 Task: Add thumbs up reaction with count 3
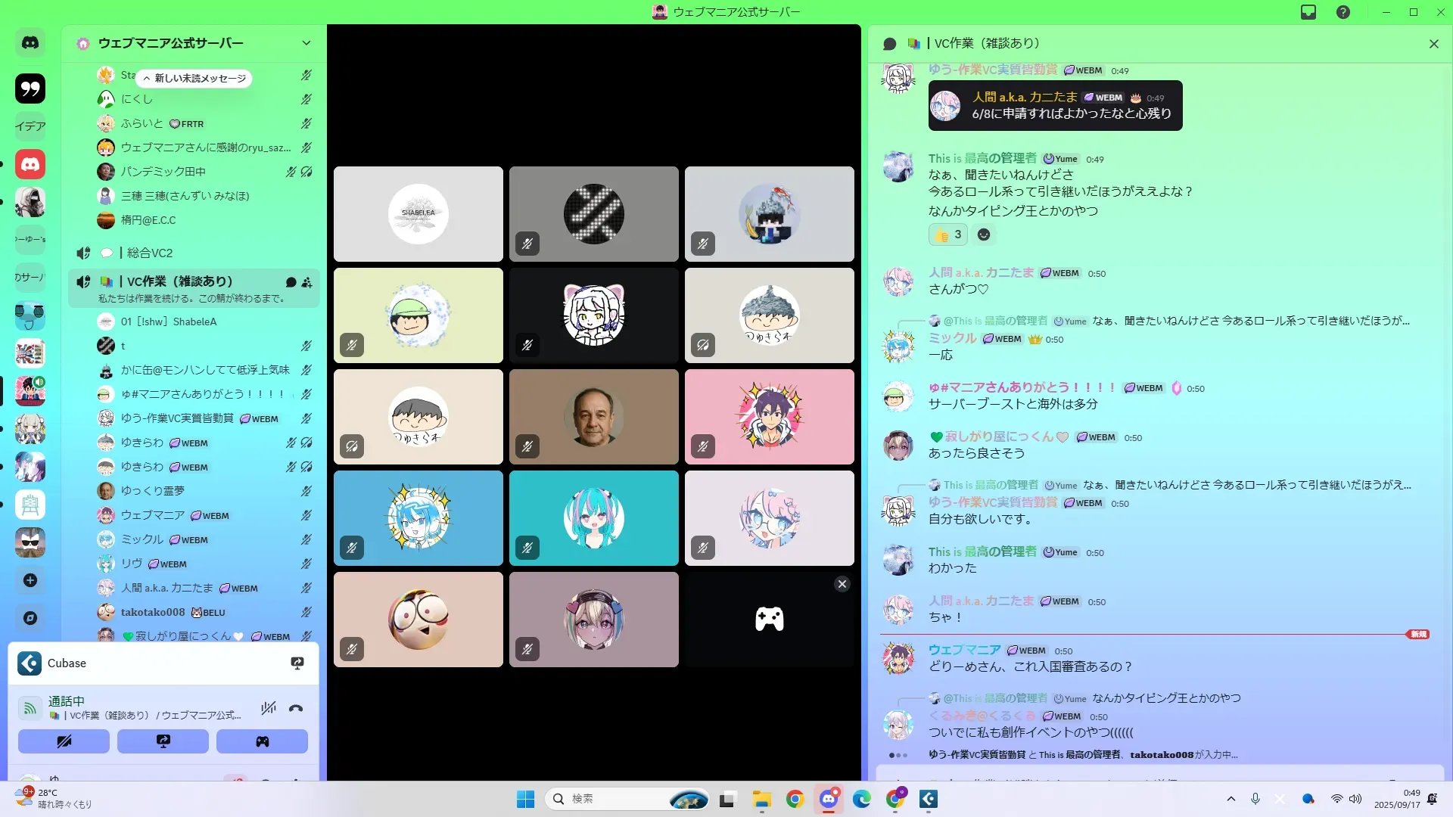point(948,235)
